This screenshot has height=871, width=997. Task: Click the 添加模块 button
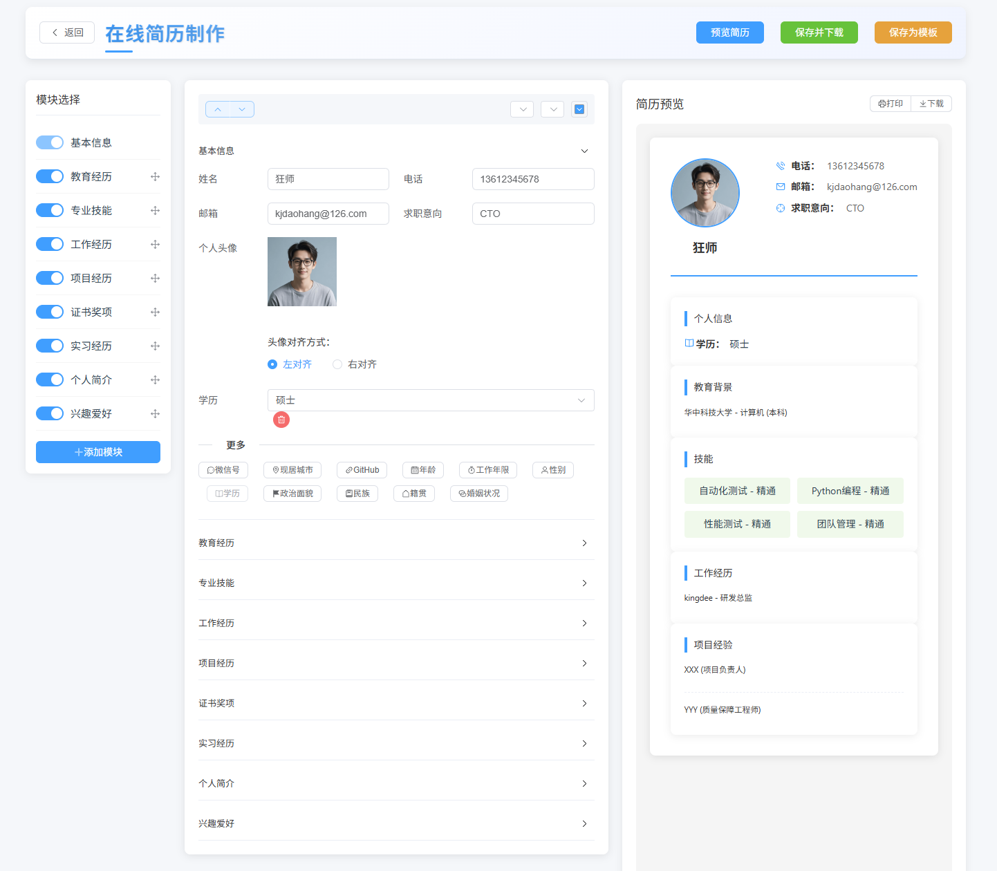pos(98,452)
